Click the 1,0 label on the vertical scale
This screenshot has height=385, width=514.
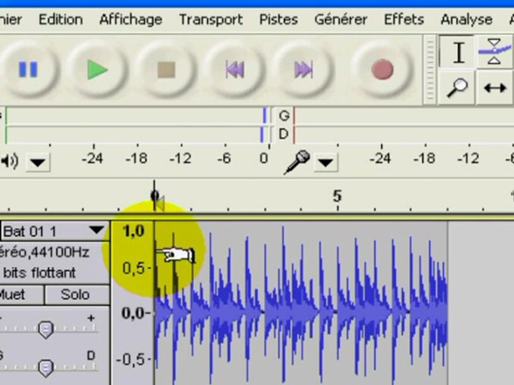point(133,231)
